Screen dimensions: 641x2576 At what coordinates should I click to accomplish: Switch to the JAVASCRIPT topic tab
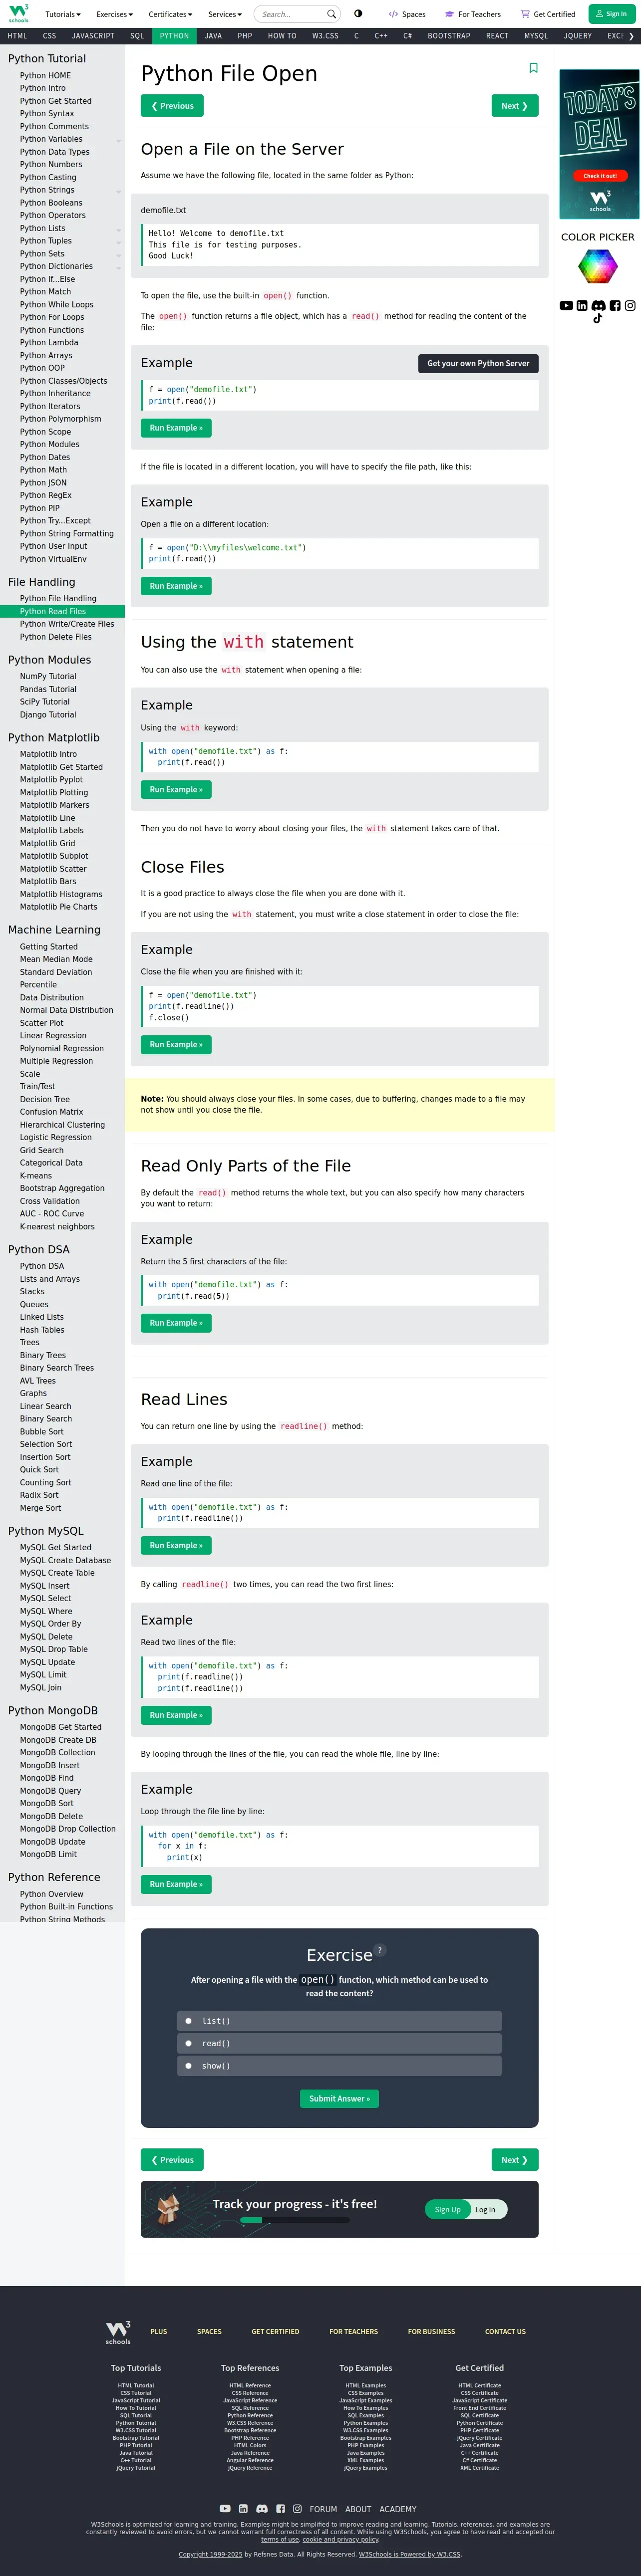[x=93, y=36]
